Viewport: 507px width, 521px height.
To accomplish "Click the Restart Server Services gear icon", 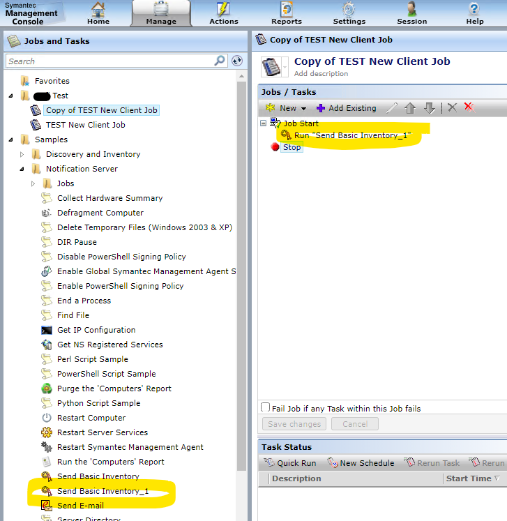I will tap(47, 432).
